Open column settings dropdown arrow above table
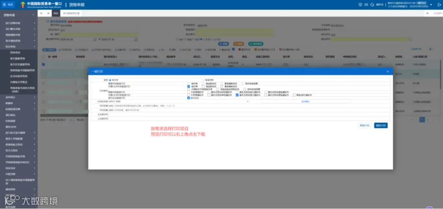 click(x=434, y=50)
